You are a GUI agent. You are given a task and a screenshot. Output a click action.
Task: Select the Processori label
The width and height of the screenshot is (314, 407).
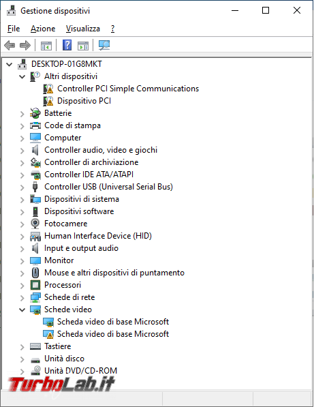point(63,285)
